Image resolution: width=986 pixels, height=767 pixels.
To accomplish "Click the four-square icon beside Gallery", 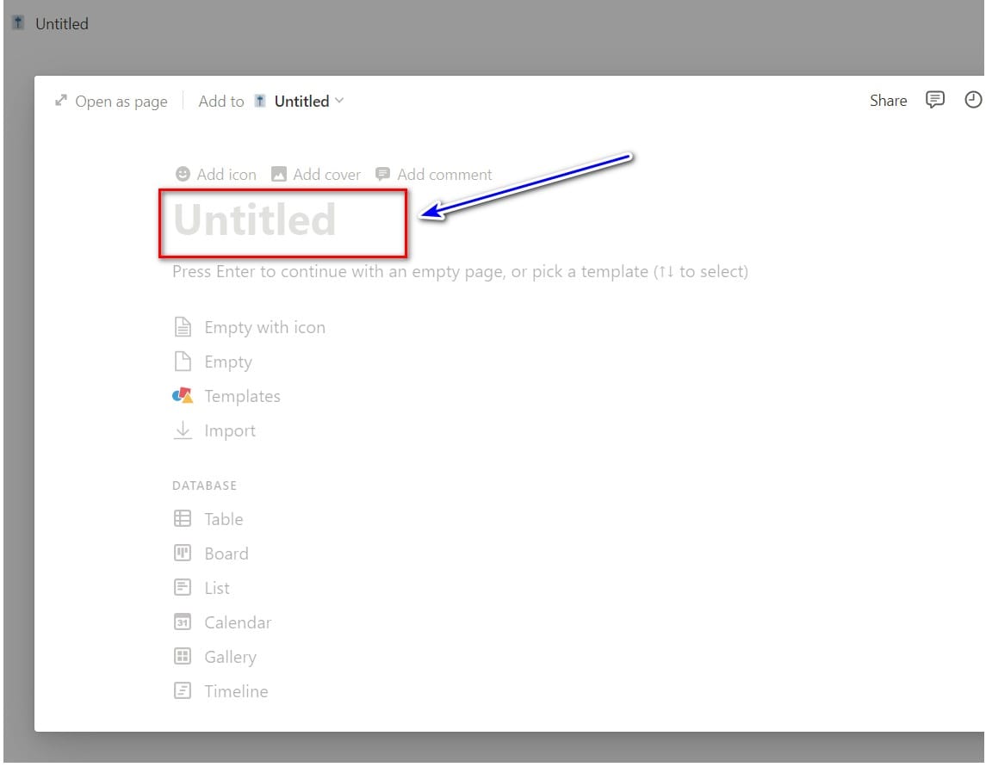I will coord(183,656).
